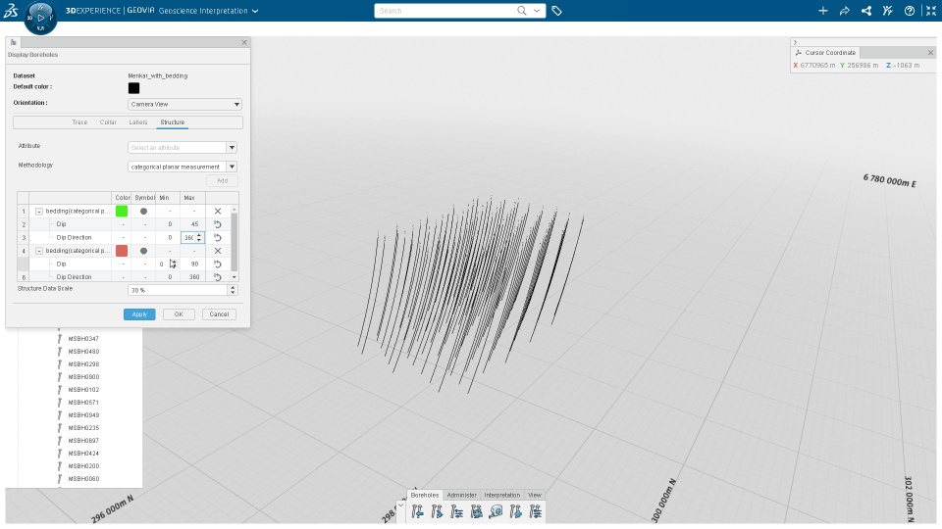Open the Methodology dropdown arrow
This screenshot has width=942, height=529.
coord(232,167)
